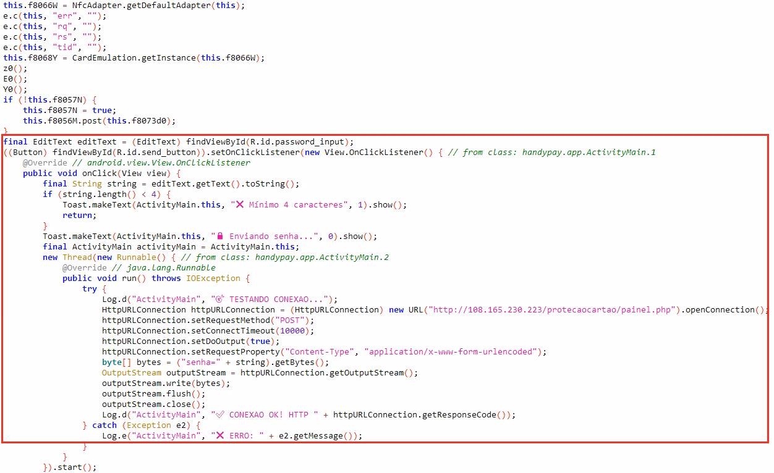The image size is (774, 473).
Task: Click the public void run() throws IOException signature
Action: pyautogui.click(x=156, y=278)
